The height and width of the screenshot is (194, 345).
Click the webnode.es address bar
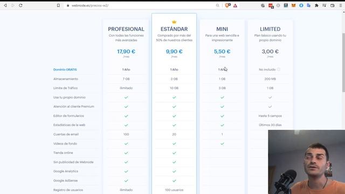tap(141, 5)
